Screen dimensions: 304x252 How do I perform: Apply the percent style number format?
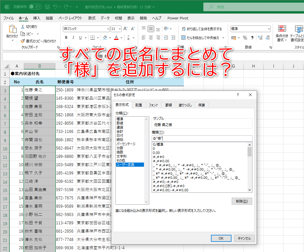[x=245, y=37]
